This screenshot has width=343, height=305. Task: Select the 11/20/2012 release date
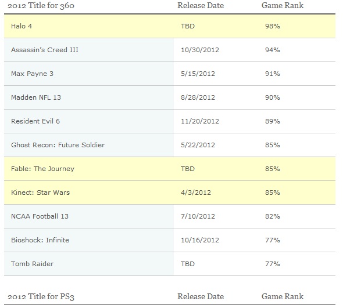200,121
